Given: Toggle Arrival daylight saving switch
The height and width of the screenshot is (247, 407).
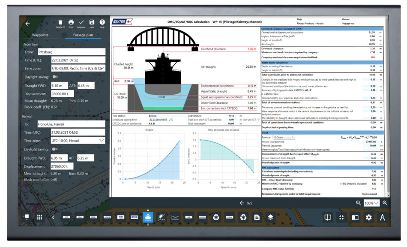Looking at the screenshot, I should tap(55, 149).
